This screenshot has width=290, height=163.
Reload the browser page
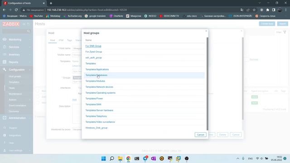(16, 10)
